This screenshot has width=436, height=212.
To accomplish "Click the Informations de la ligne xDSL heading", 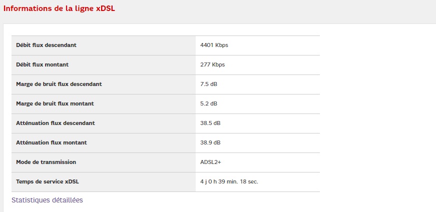I will pyautogui.click(x=59, y=9).
